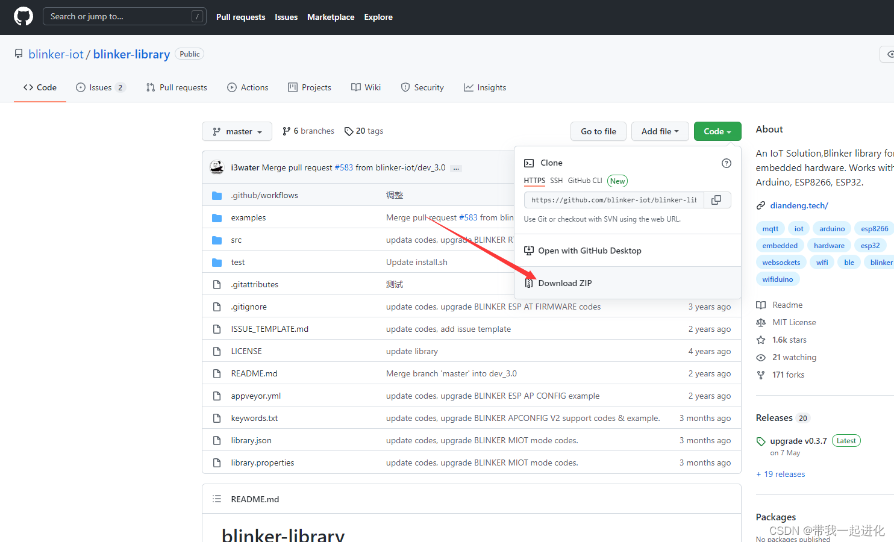894x542 pixels.
Task: Select the SSH clone option
Action: [x=556, y=181]
